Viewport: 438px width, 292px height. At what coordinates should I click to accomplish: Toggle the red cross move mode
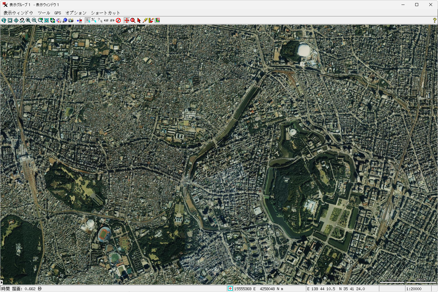pyautogui.click(x=127, y=20)
